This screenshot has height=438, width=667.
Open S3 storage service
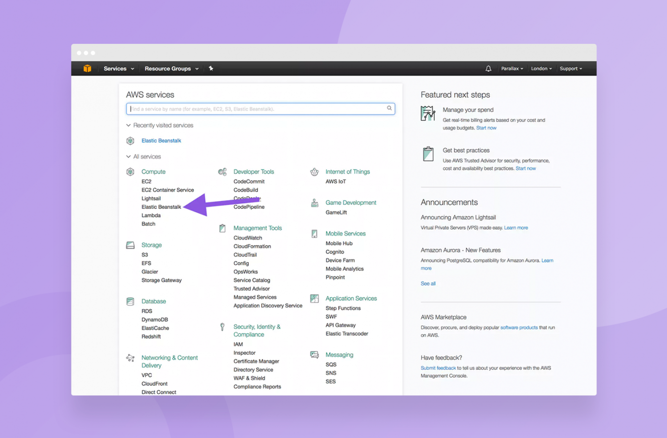click(x=145, y=255)
